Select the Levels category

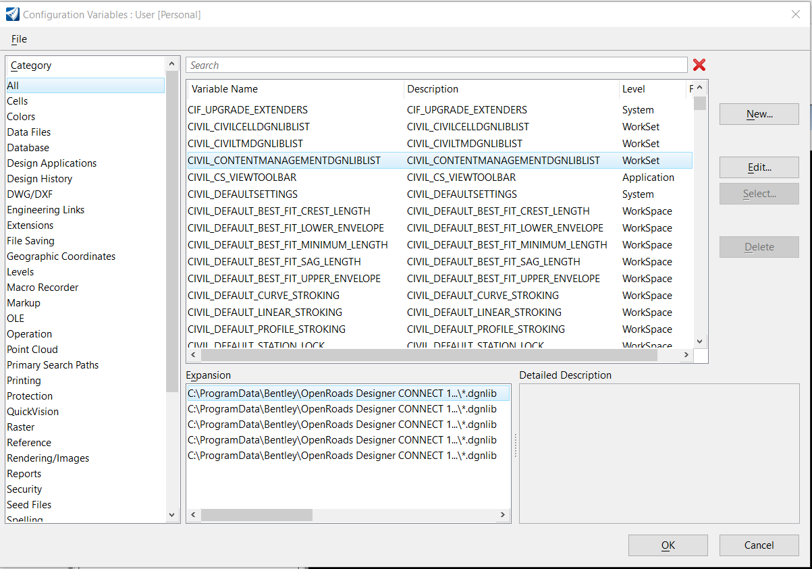point(85,272)
